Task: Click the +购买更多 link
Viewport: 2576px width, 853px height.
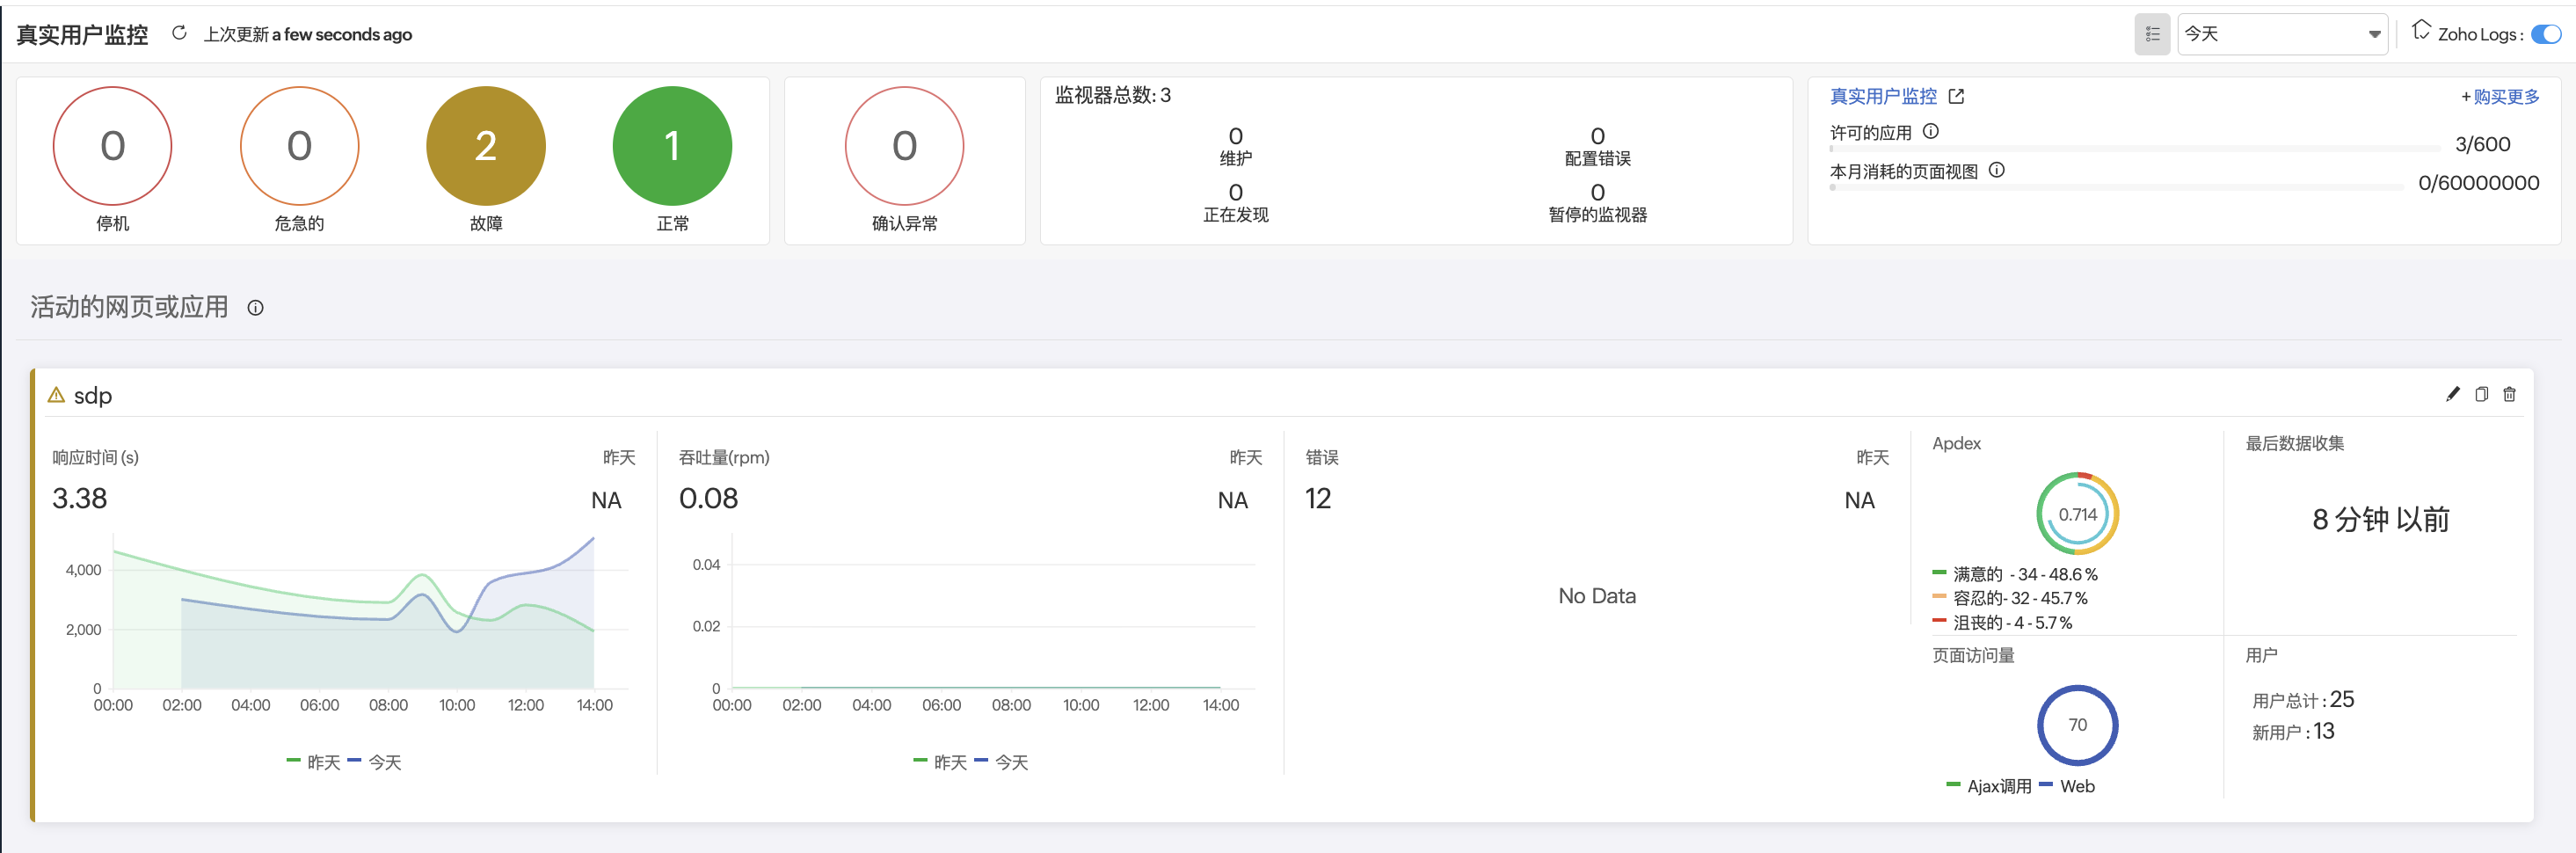Action: point(2499,96)
